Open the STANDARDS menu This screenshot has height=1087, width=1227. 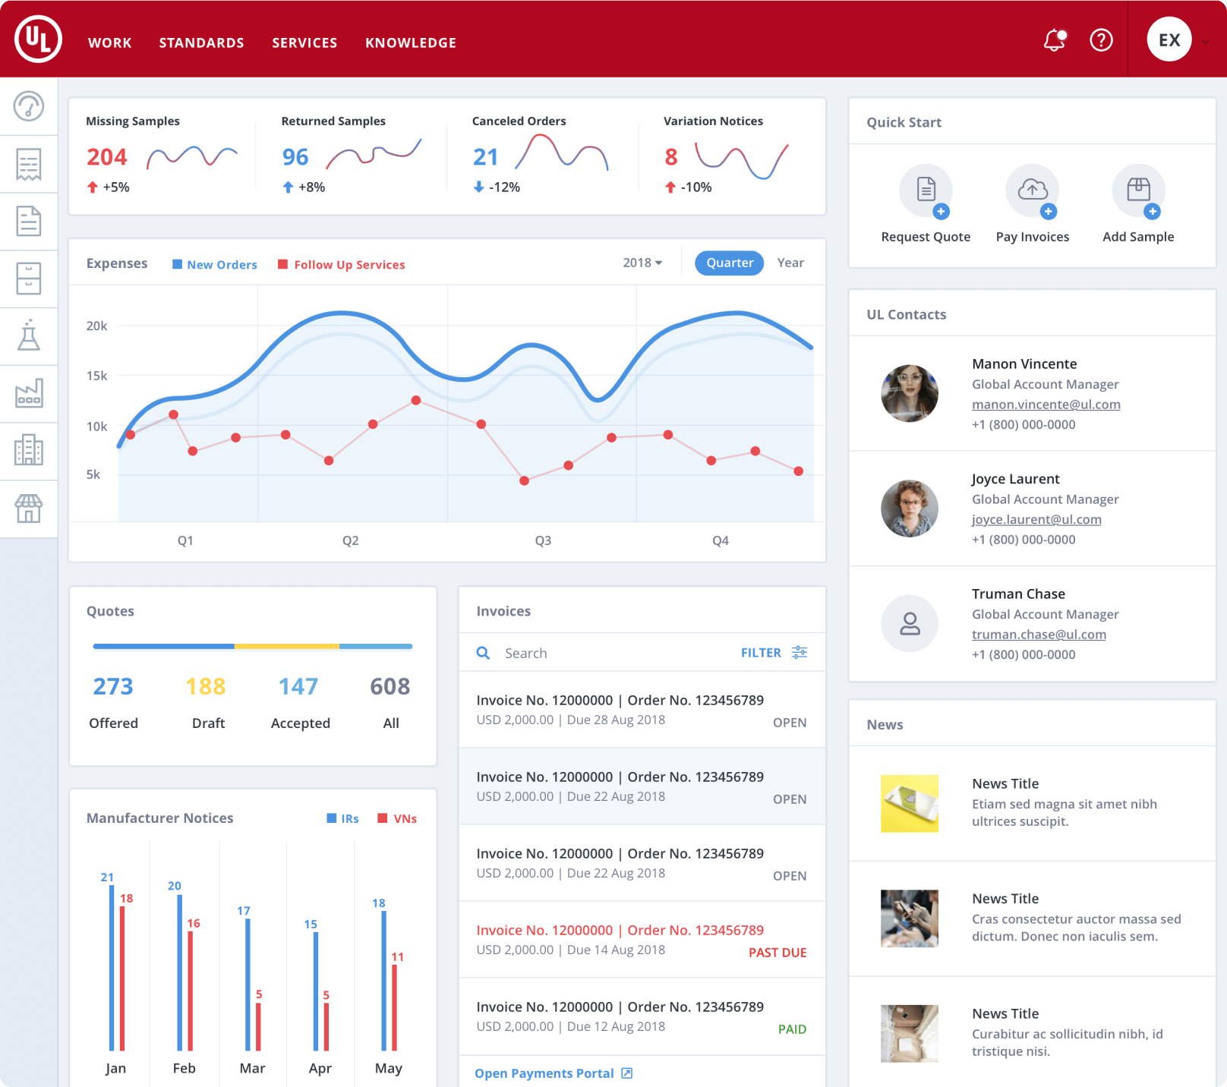pos(201,43)
